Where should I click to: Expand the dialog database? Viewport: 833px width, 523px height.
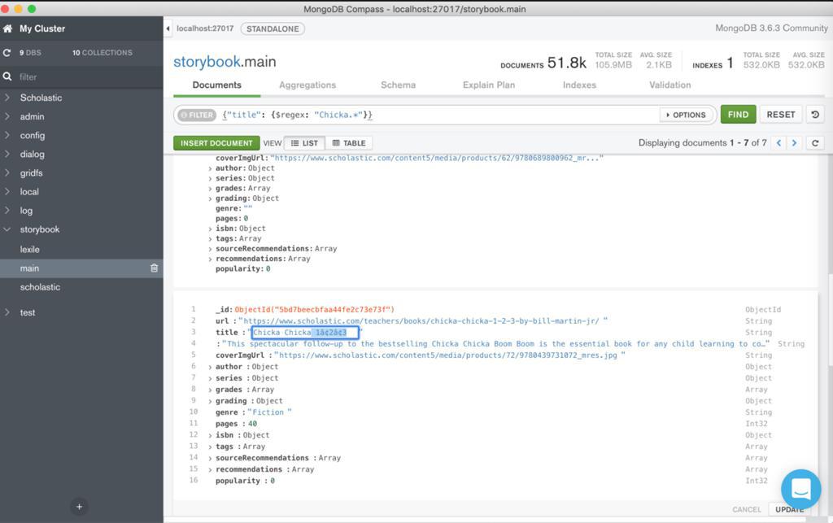pos(7,154)
